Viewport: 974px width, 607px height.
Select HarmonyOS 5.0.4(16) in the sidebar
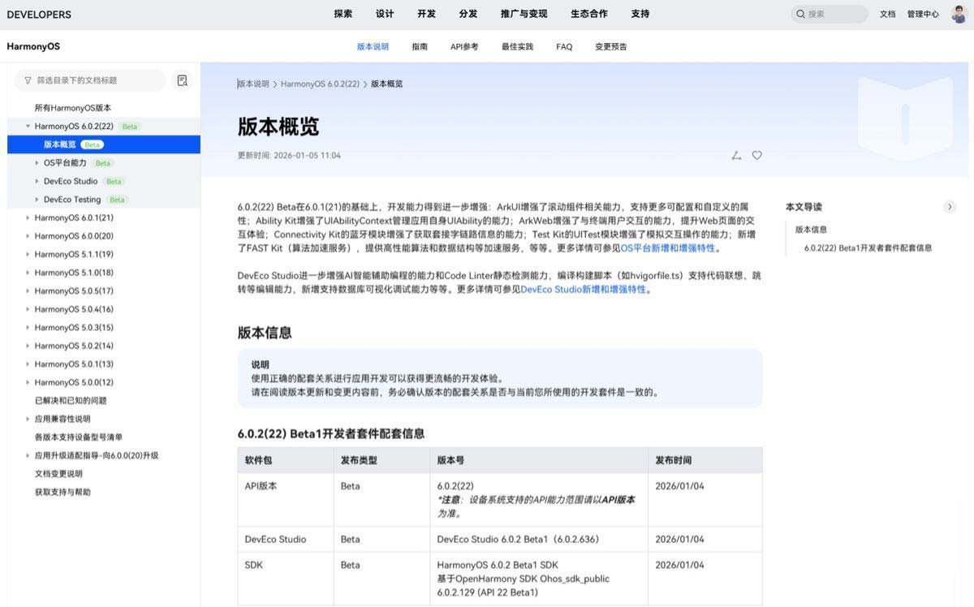coord(74,309)
